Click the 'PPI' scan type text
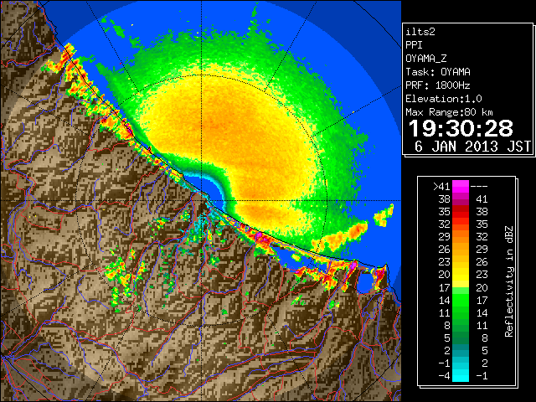 tap(414, 45)
